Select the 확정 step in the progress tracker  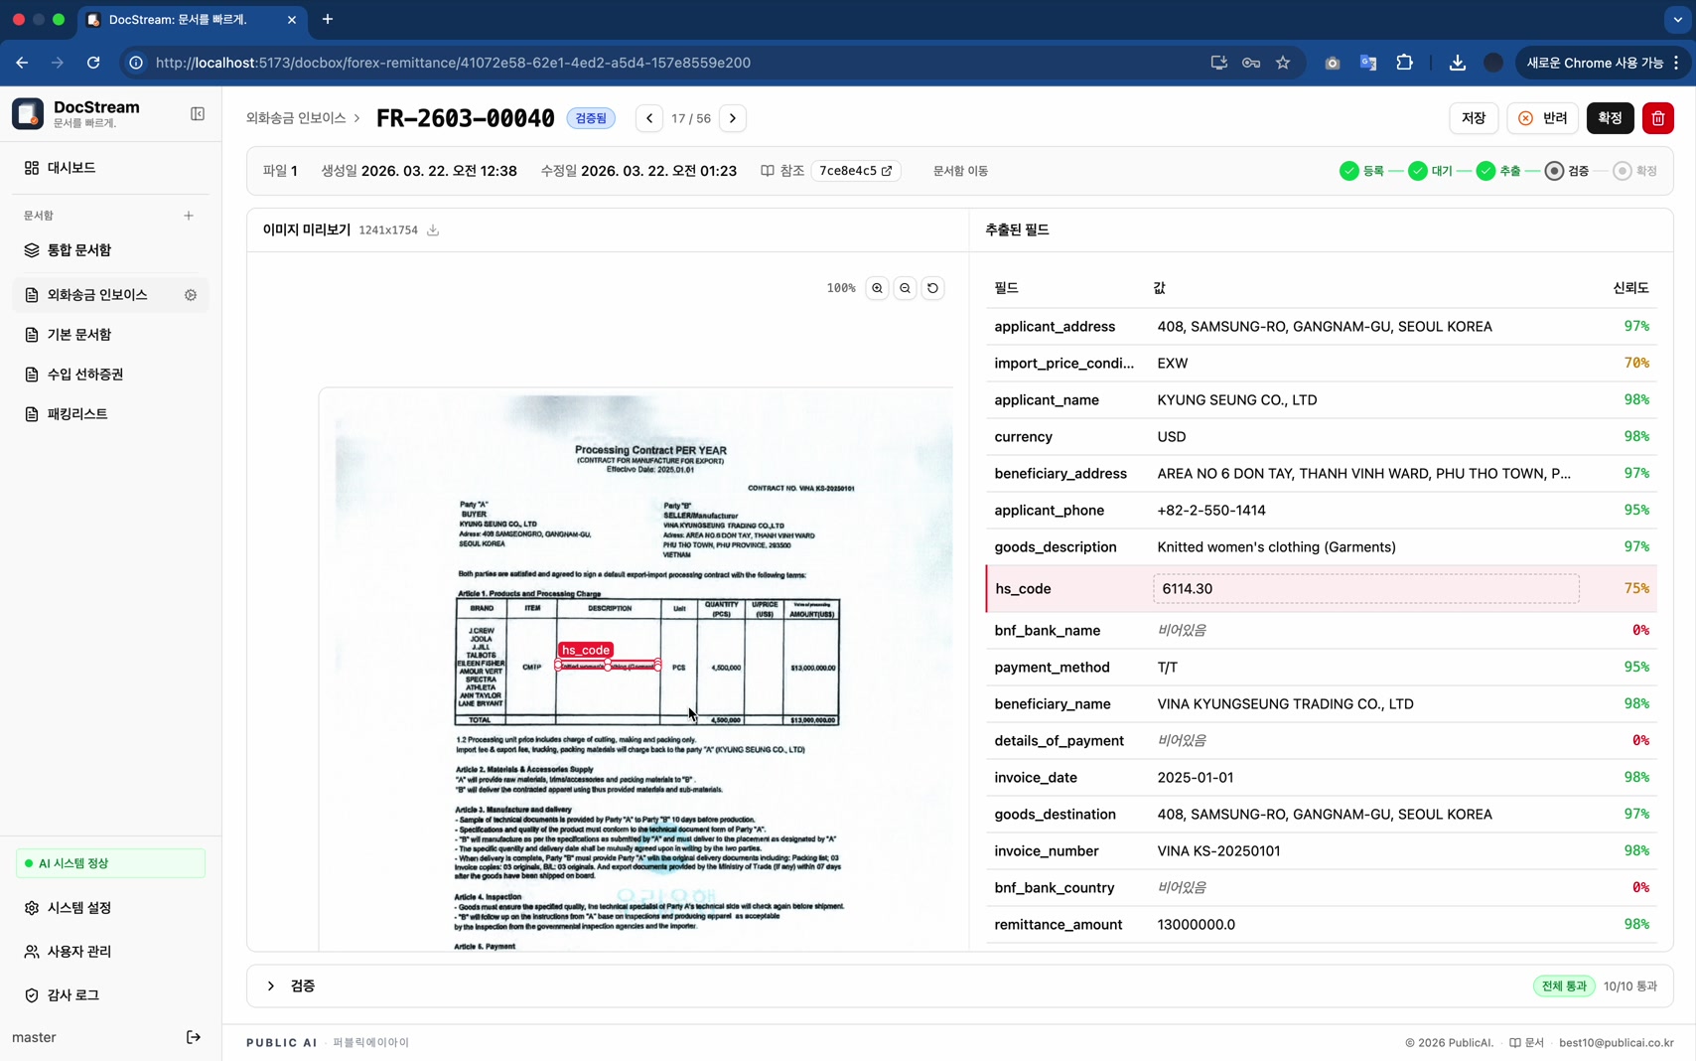point(1634,171)
